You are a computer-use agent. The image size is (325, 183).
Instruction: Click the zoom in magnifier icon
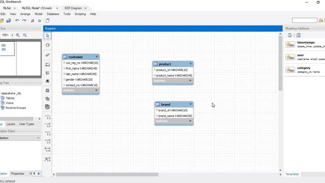(18, 35)
